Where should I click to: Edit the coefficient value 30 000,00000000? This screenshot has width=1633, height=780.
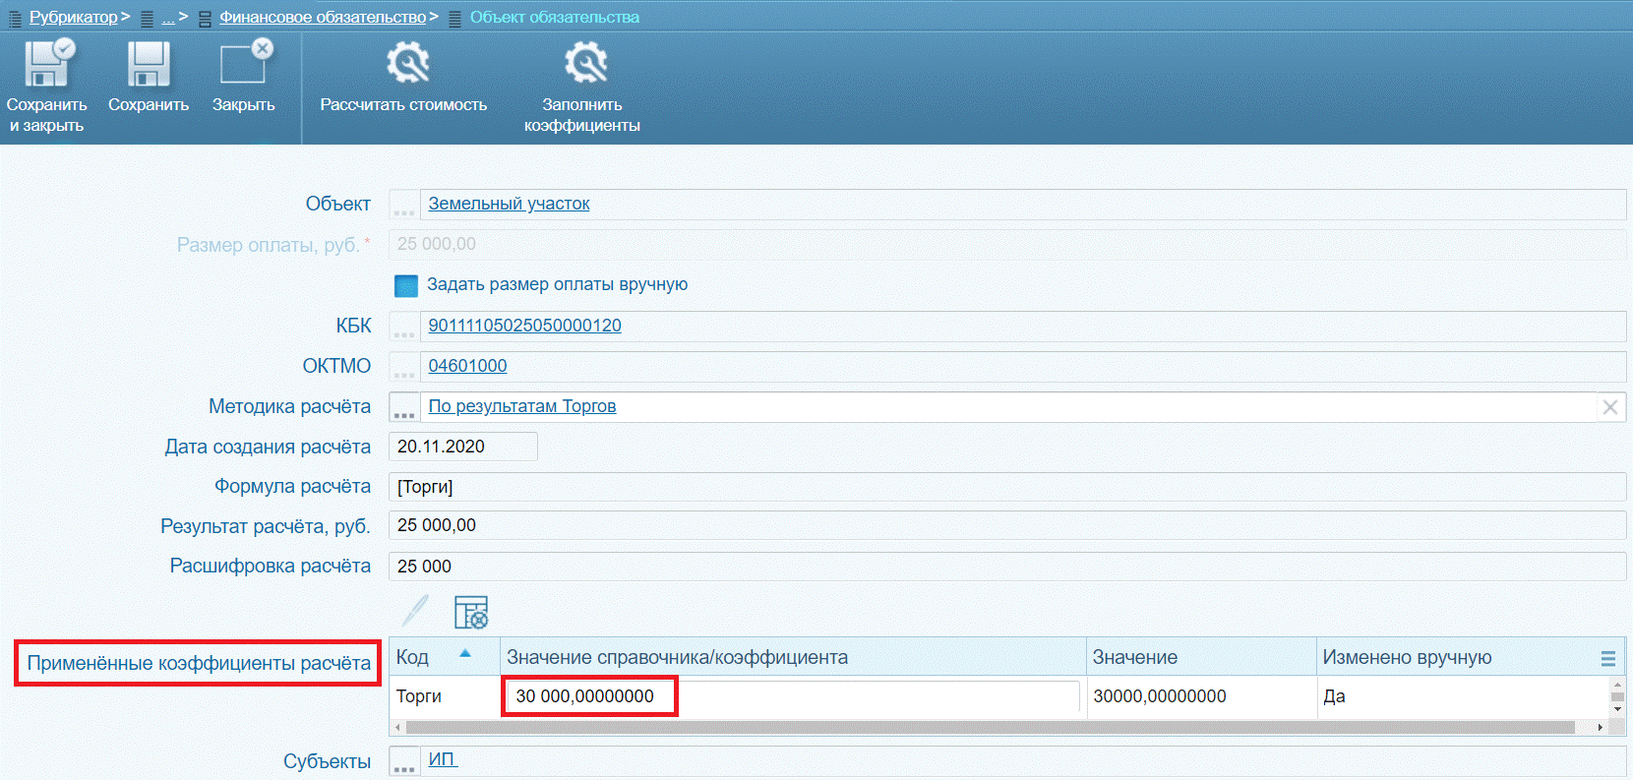tap(792, 696)
